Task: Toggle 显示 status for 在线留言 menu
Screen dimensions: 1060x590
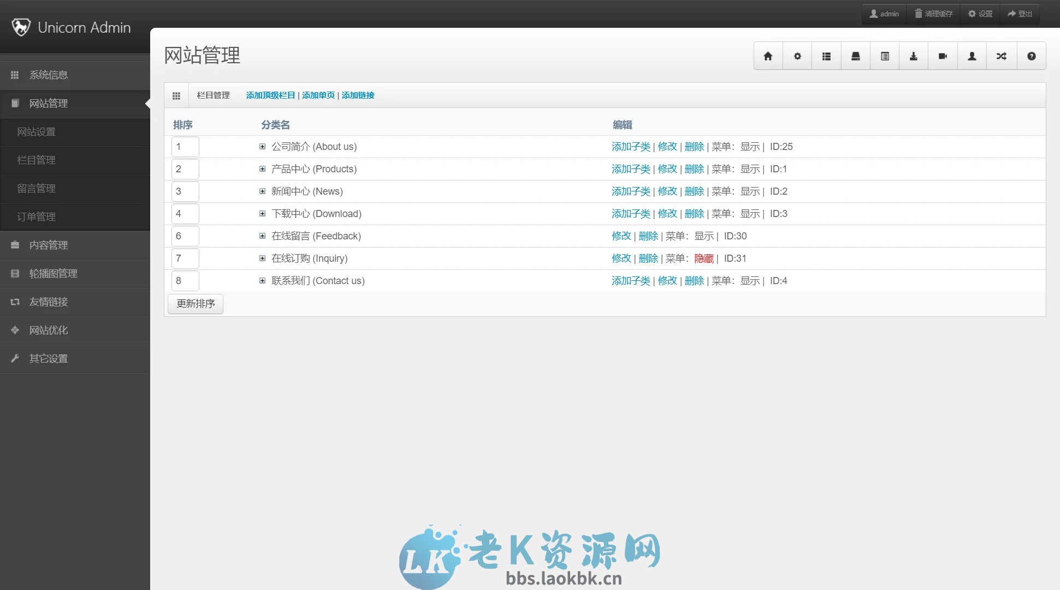Action: point(703,236)
